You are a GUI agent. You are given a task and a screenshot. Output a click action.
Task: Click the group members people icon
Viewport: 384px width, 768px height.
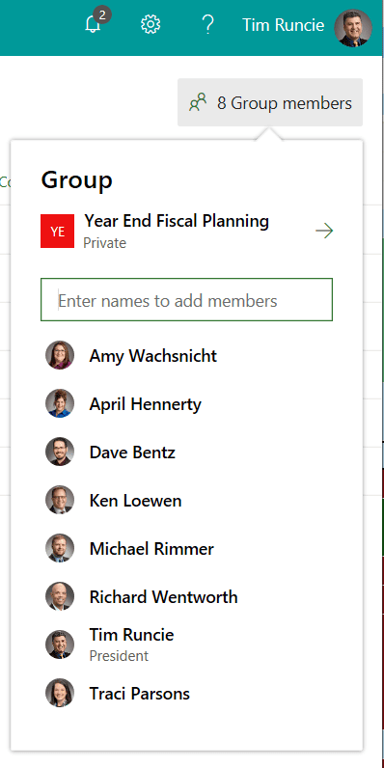(x=198, y=103)
